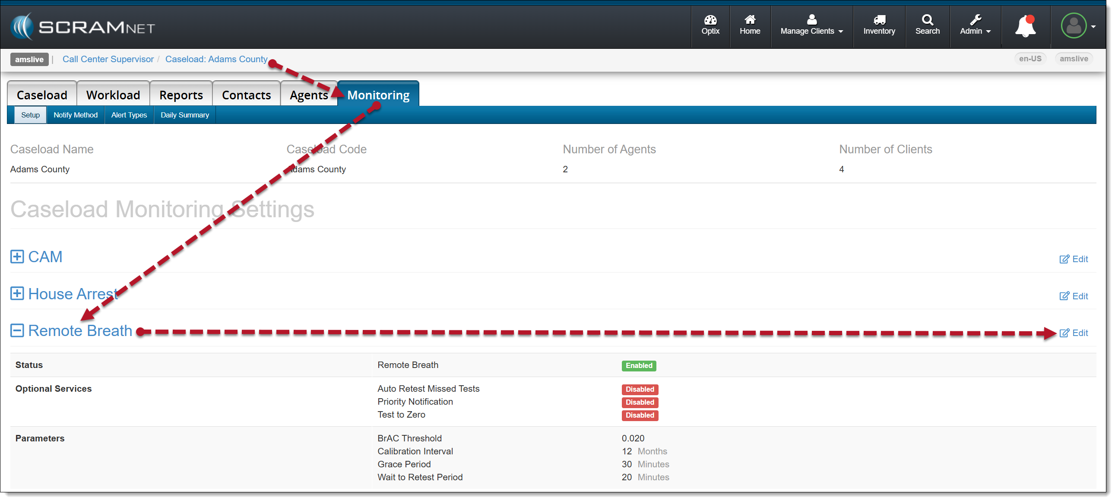Image resolution: width=1115 pixels, height=501 pixels.
Task: Expand the House Arrest section
Action: click(17, 294)
